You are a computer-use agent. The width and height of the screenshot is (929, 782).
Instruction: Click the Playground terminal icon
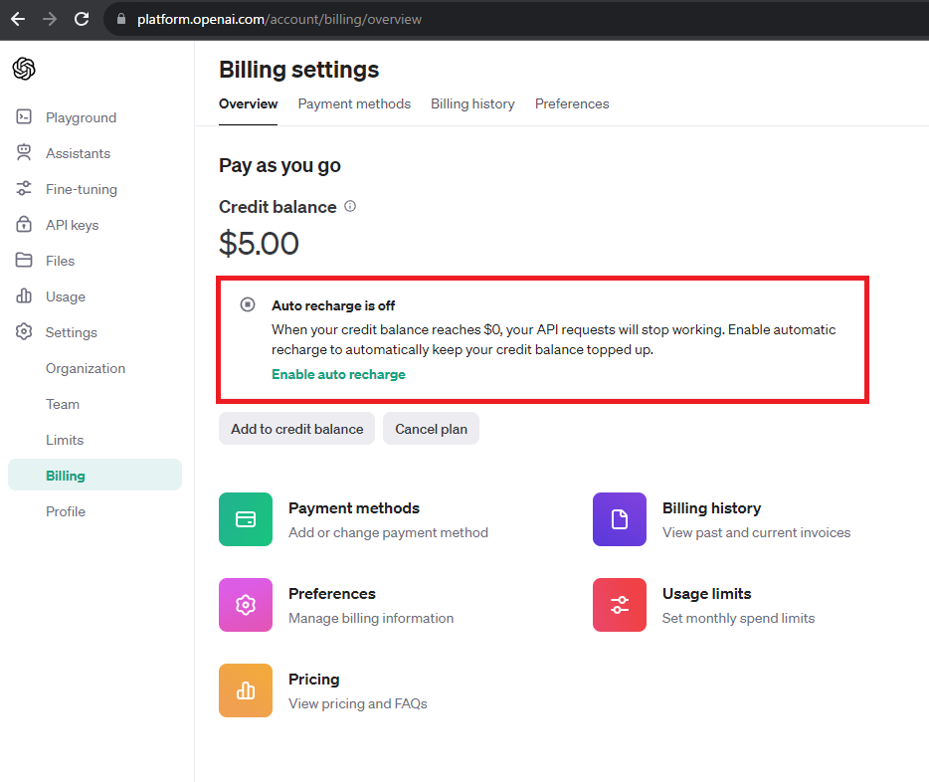[24, 116]
